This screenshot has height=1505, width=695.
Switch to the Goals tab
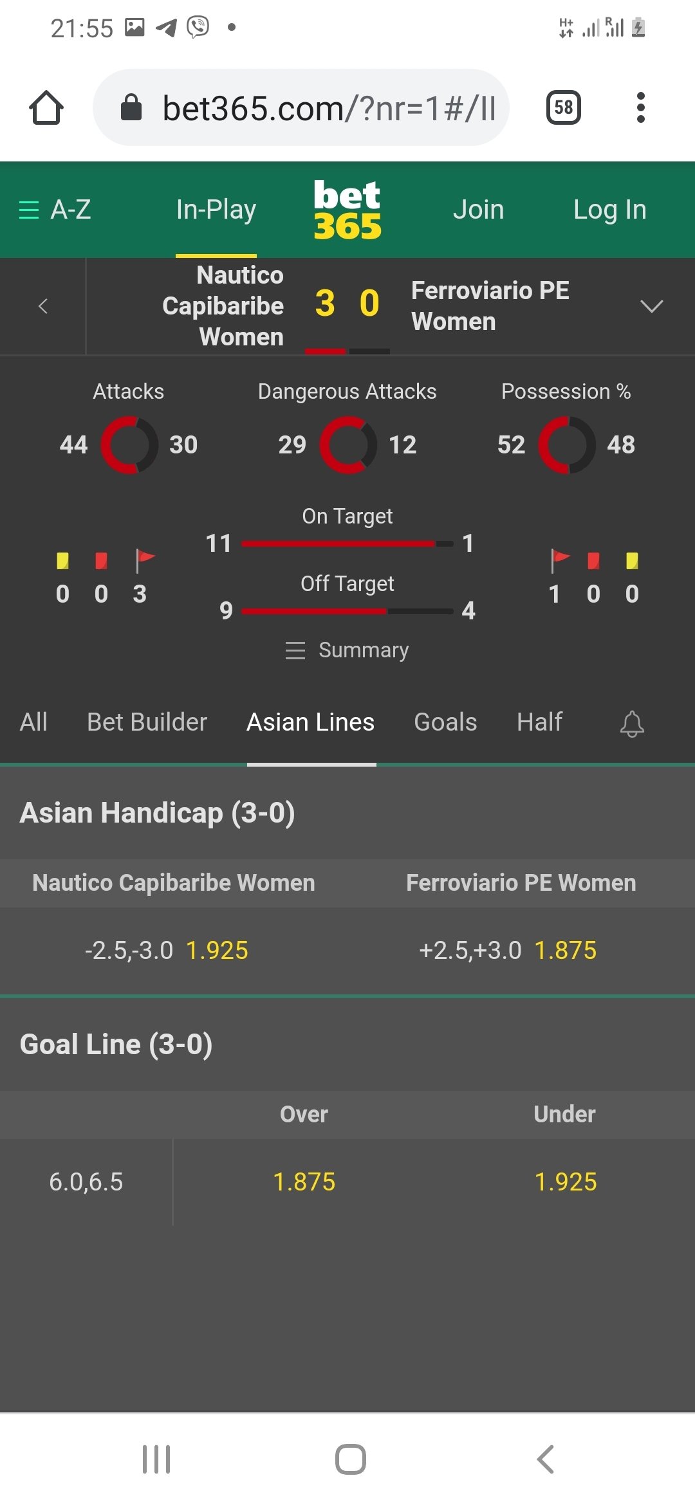tap(445, 722)
